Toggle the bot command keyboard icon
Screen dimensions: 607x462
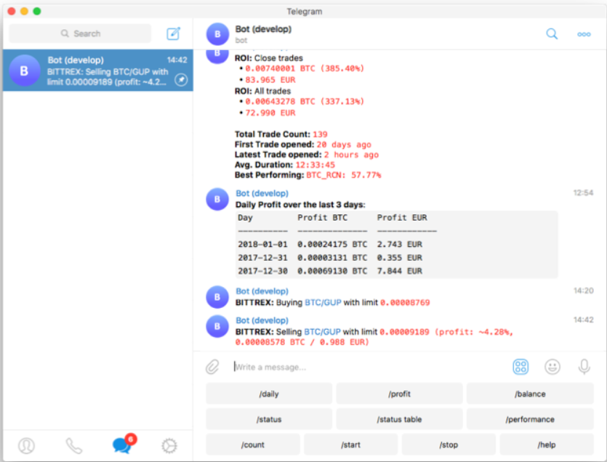pos(520,366)
